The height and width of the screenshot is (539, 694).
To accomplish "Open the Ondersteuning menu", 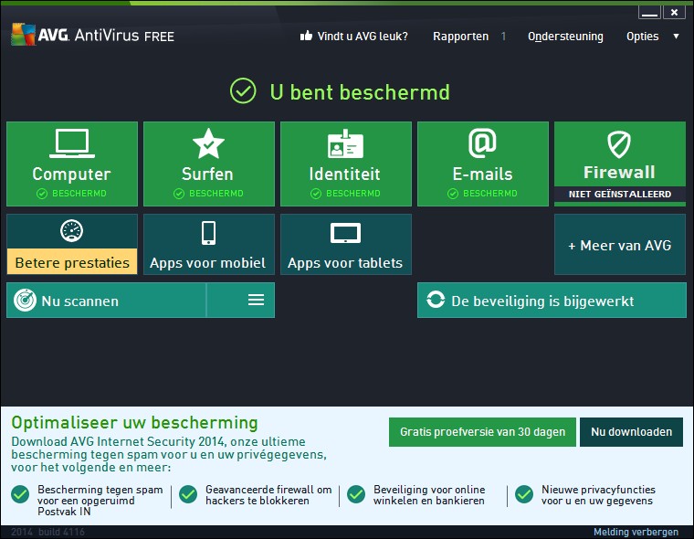I will (x=565, y=37).
